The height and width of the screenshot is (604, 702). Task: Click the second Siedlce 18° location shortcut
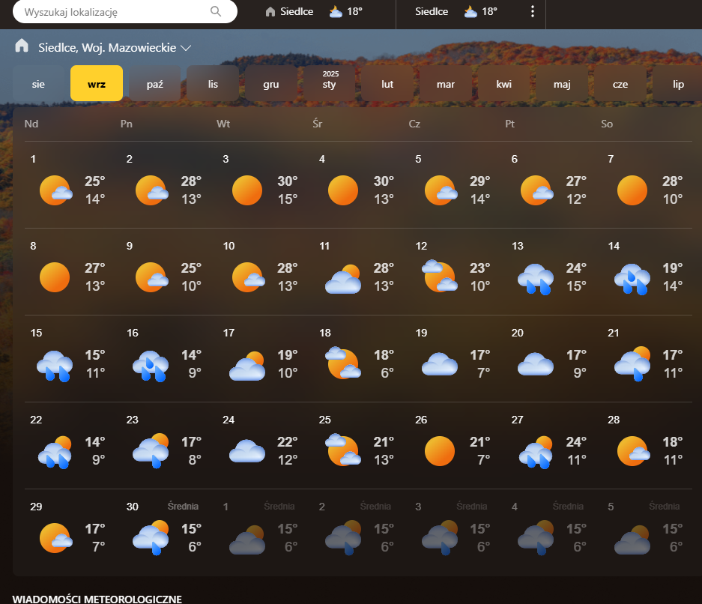click(x=456, y=12)
